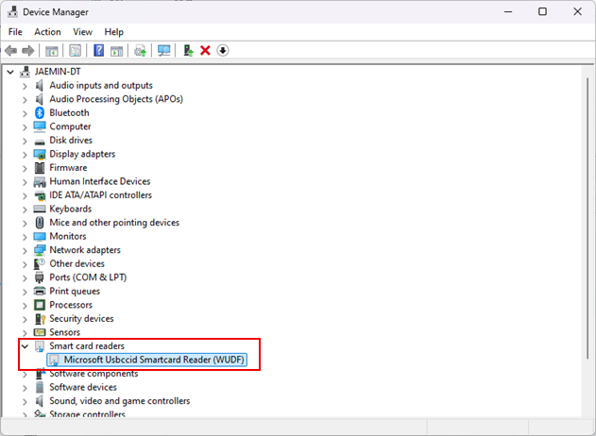This screenshot has height=436, width=596.
Task: Select 'Mice and other pointing devices' label
Action: [x=114, y=223]
